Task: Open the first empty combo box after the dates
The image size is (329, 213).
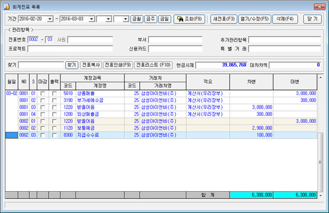Action: [x=108, y=19]
